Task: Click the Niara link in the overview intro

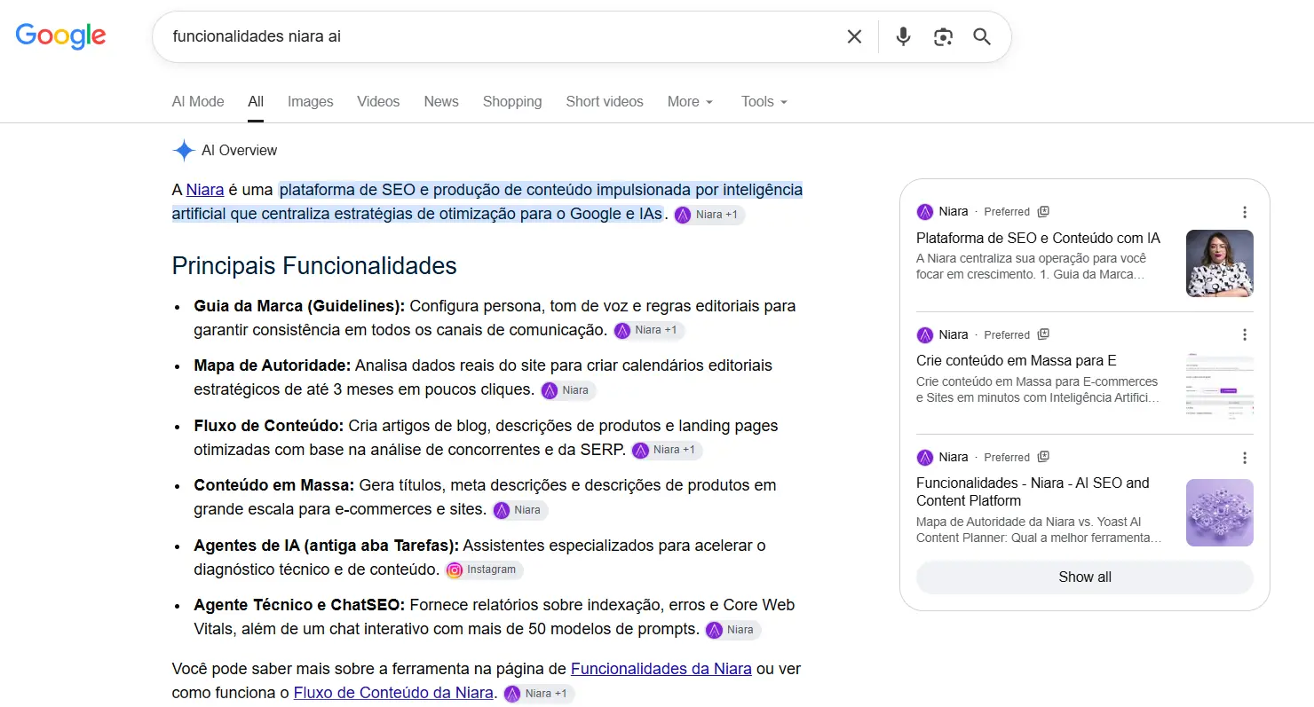Action: pyautogui.click(x=205, y=190)
